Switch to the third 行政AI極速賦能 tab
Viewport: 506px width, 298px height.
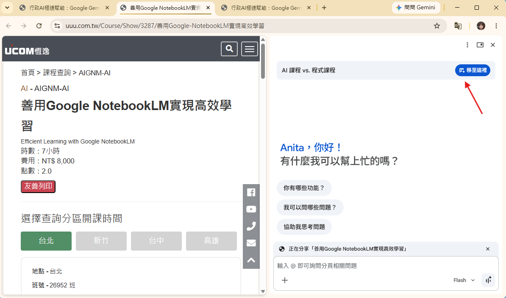coord(266,8)
